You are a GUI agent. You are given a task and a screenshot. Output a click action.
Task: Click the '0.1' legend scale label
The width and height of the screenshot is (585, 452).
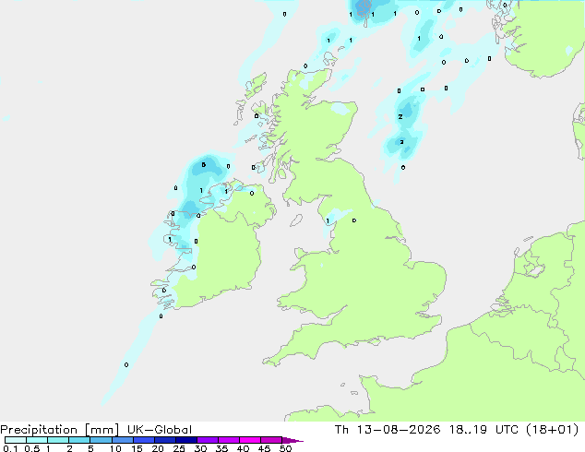pos(10,448)
